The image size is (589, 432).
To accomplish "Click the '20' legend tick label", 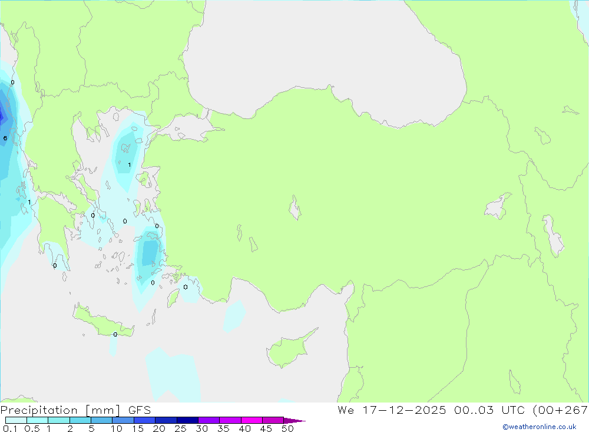I will pyautogui.click(x=159, y=428).
